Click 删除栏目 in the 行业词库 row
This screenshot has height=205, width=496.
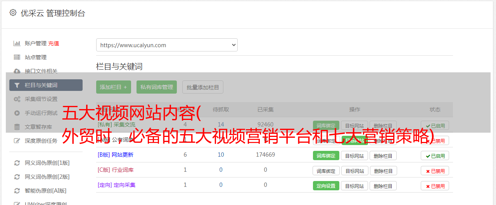pos(383,171)
